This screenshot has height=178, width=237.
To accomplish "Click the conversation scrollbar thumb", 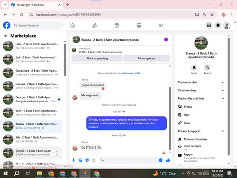I will 170,118.
